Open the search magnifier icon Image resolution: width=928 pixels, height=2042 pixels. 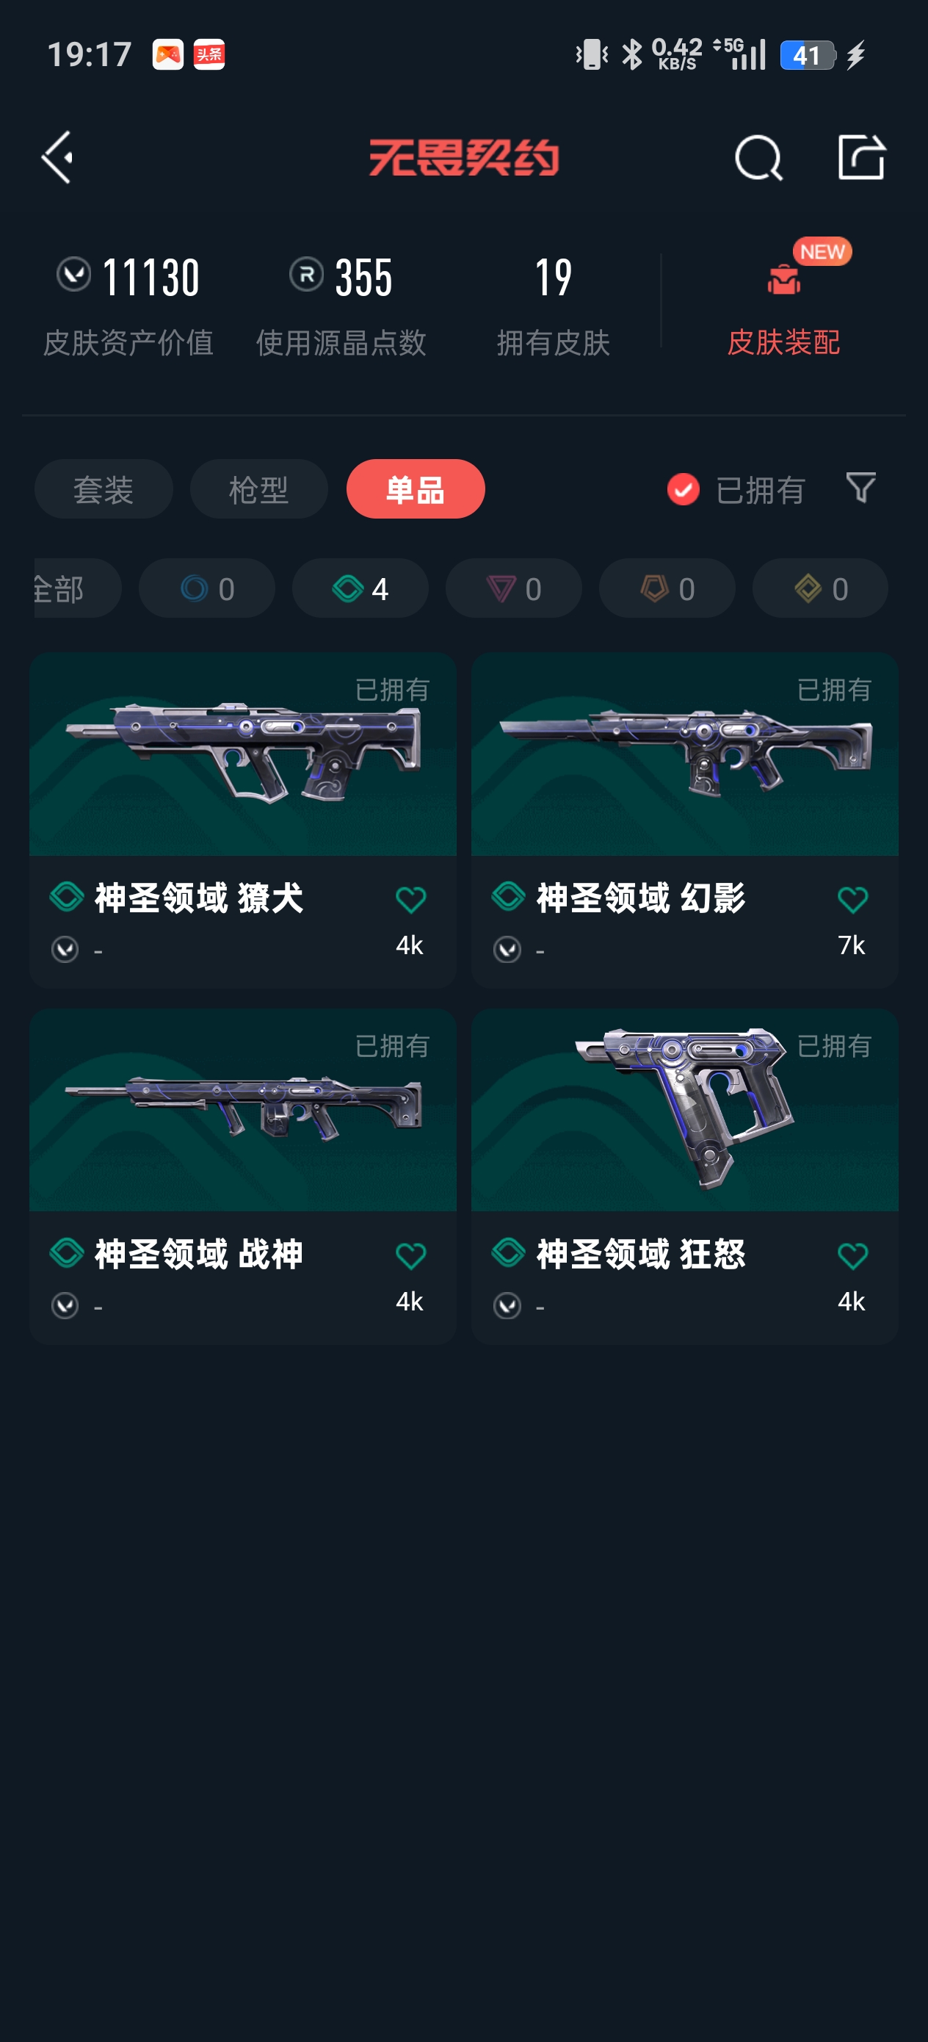coord(758,157)
